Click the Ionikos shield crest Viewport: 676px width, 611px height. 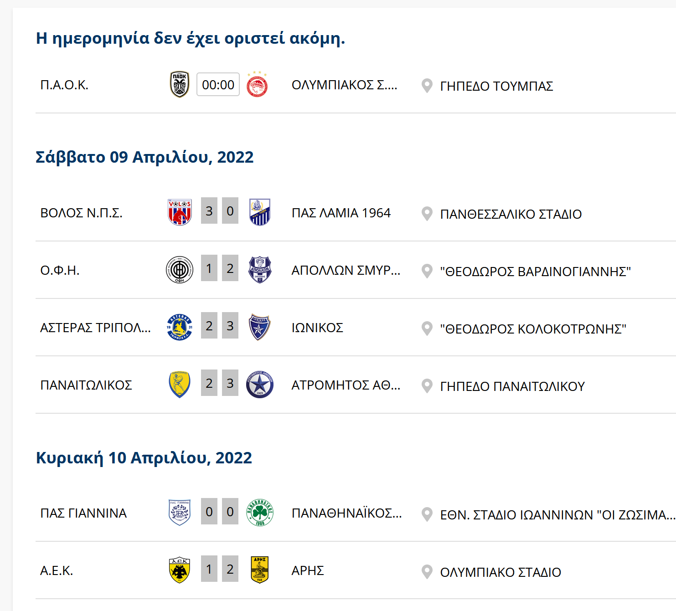(x=259, y=327)
